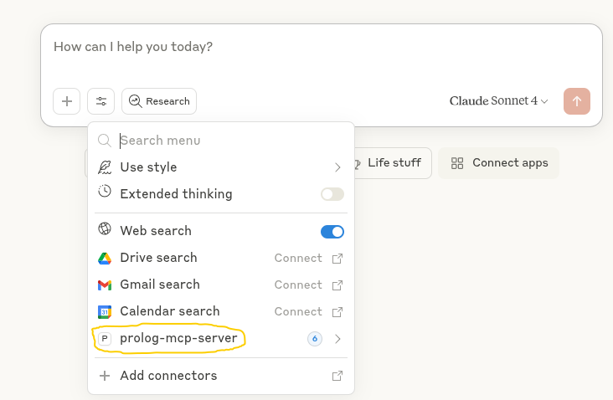
Task: Click the Web search globe icon
Action: [x=105, y=228]
